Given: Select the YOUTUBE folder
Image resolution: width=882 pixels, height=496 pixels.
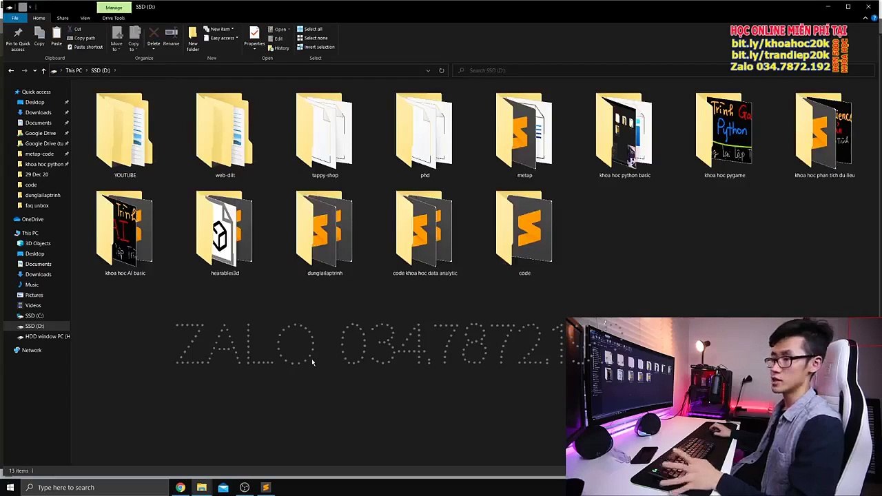Looking at the screenshot, I should pos(125,136).
